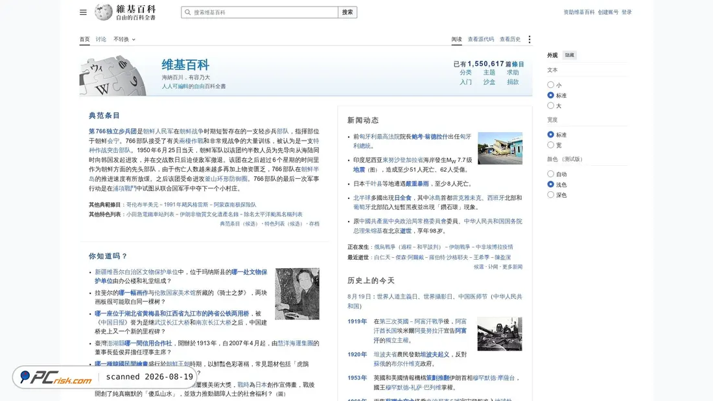Select the 小 text size option
Image resolution: width=713 pixels, height=401 pixels.
[551, 85]
